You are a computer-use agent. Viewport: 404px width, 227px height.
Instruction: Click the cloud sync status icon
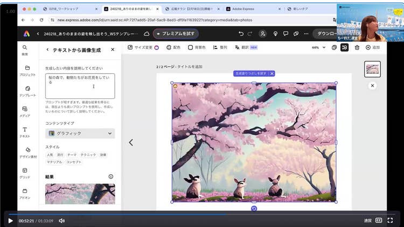point(147,34)
